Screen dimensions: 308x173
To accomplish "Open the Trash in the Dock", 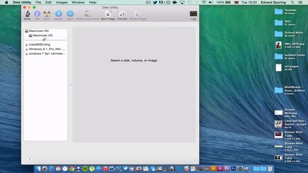I will [270, 169].
